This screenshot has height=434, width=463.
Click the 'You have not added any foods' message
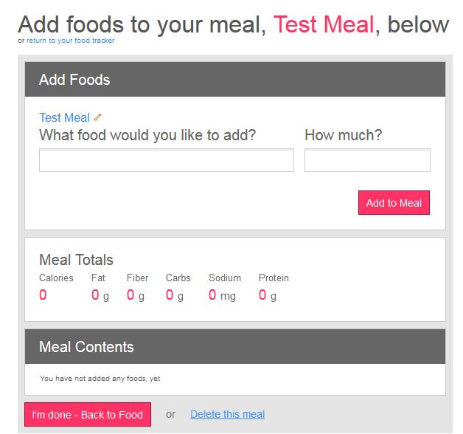coord(100,379)
